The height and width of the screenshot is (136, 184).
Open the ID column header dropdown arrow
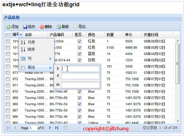pyautogui.click(x=21, y=35)
